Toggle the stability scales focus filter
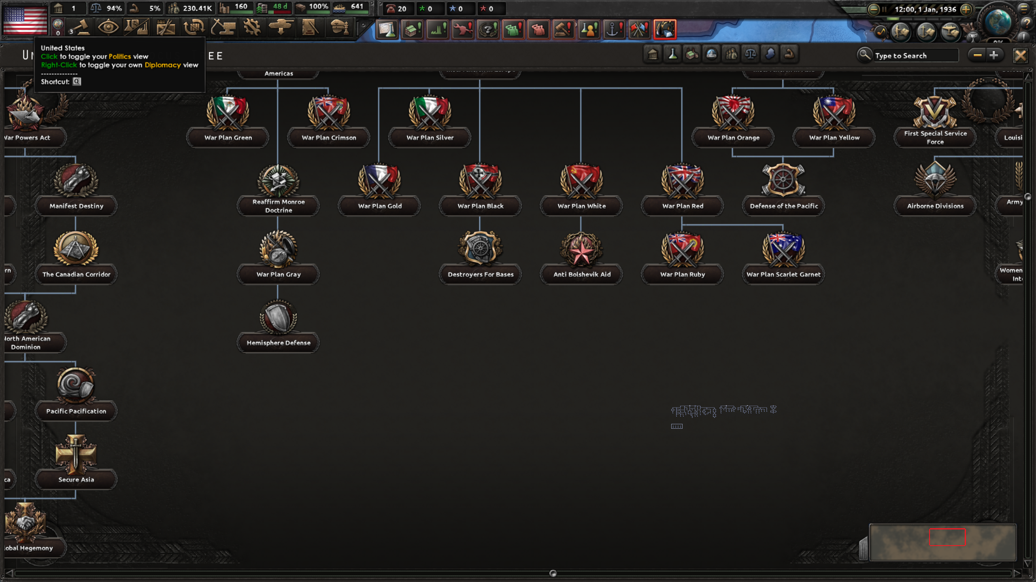 [751, 54]
